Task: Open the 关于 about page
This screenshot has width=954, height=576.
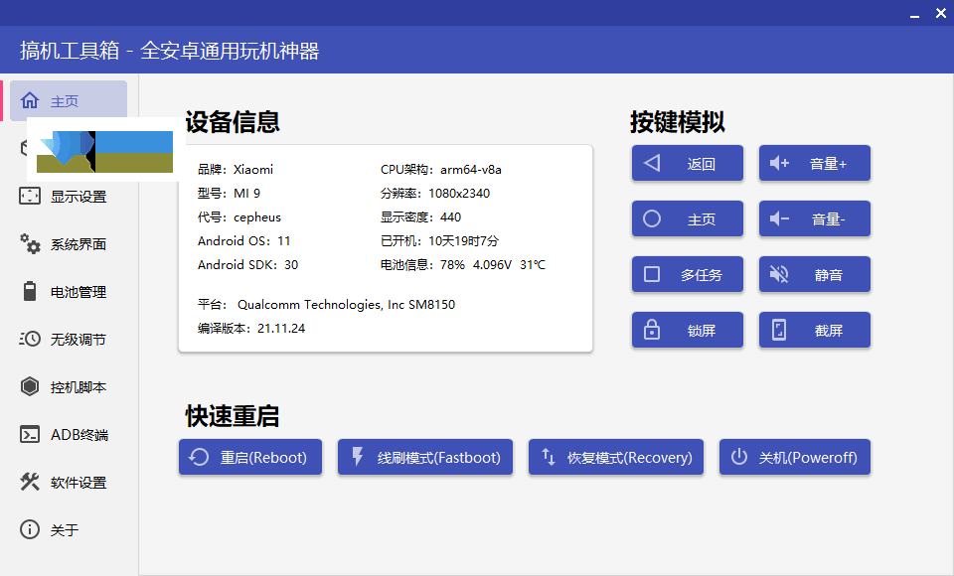Action: pyautogui.click(x=69, y=529)
